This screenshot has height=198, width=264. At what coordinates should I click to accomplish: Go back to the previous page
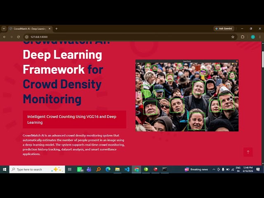pyautogui.click(x=5, y=37)
